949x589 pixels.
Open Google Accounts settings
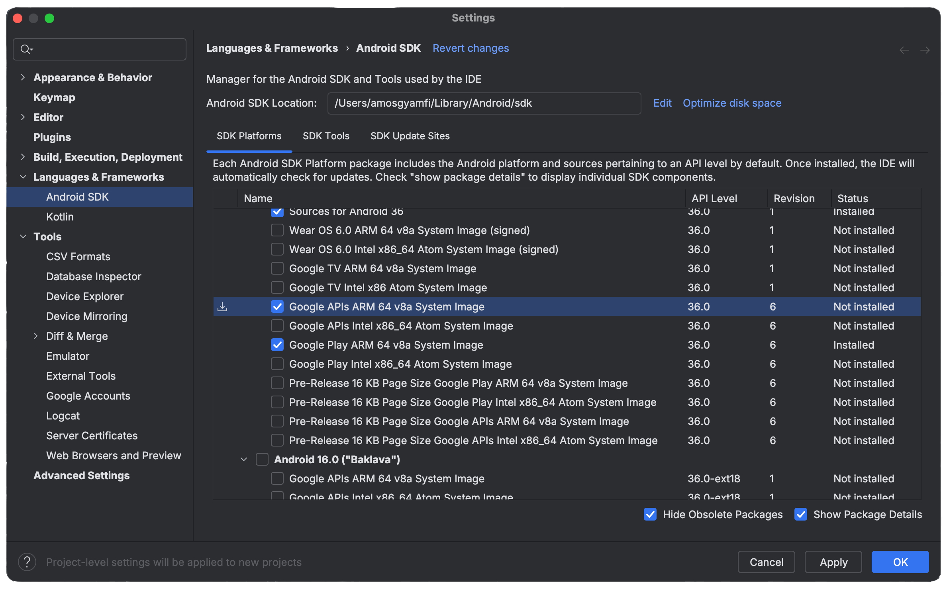[x=88, y=396]
